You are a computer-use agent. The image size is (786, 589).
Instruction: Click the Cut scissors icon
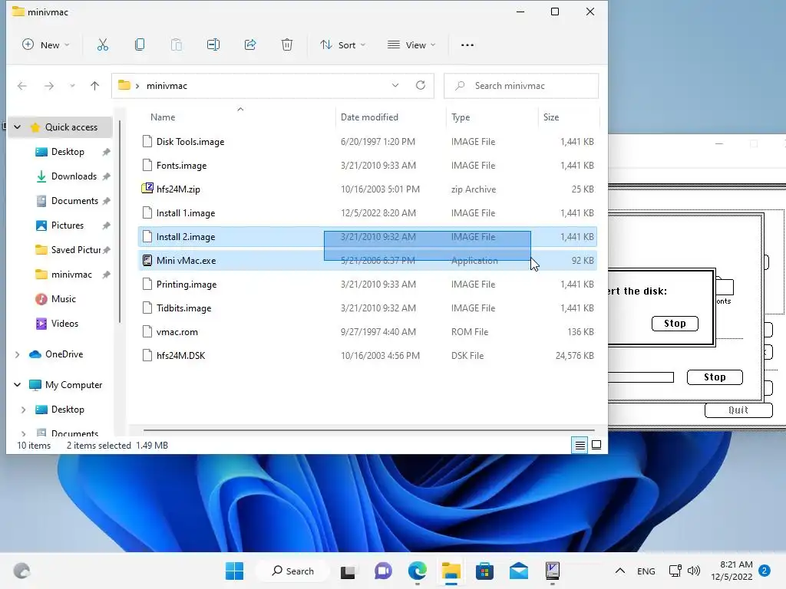coord(103,45)
